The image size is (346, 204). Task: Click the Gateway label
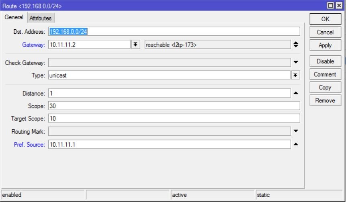pos(33,45)
